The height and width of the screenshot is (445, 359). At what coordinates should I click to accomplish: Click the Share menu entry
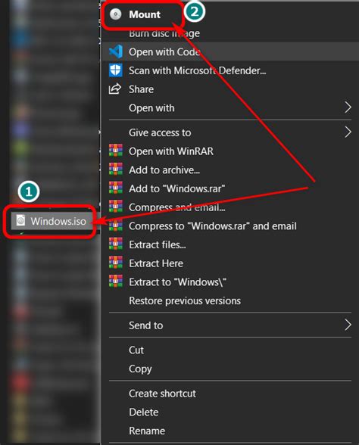[141, 89]
